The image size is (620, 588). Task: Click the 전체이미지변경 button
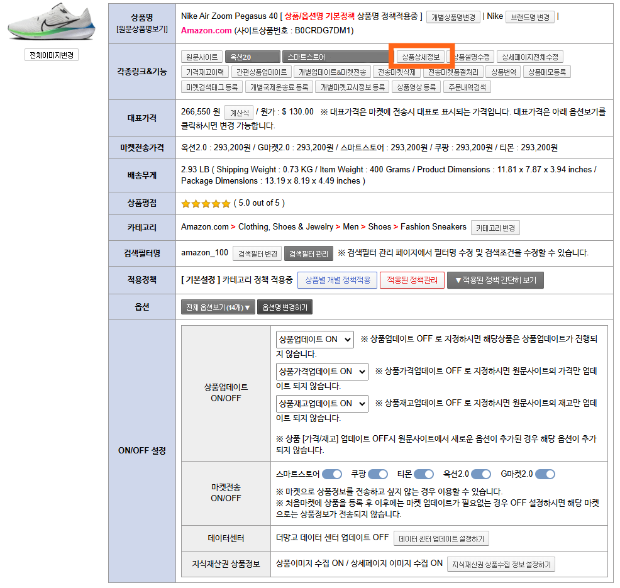pyautogui.click(x=52, y=55)
